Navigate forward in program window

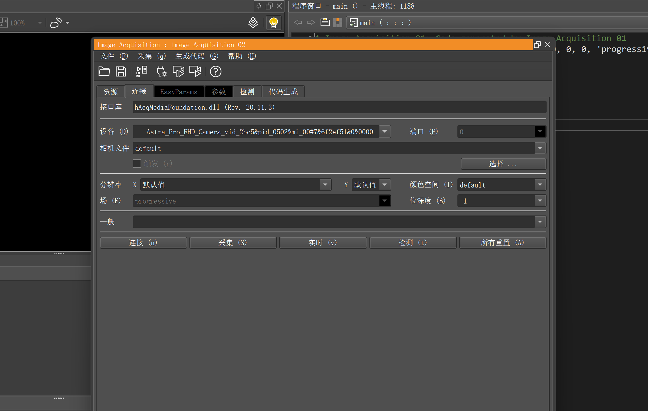coord(311,22)
